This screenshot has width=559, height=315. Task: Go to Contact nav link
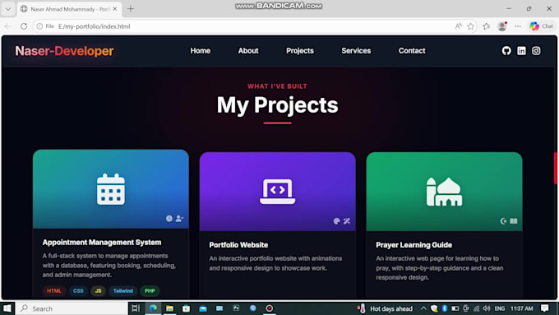point(412,51)
